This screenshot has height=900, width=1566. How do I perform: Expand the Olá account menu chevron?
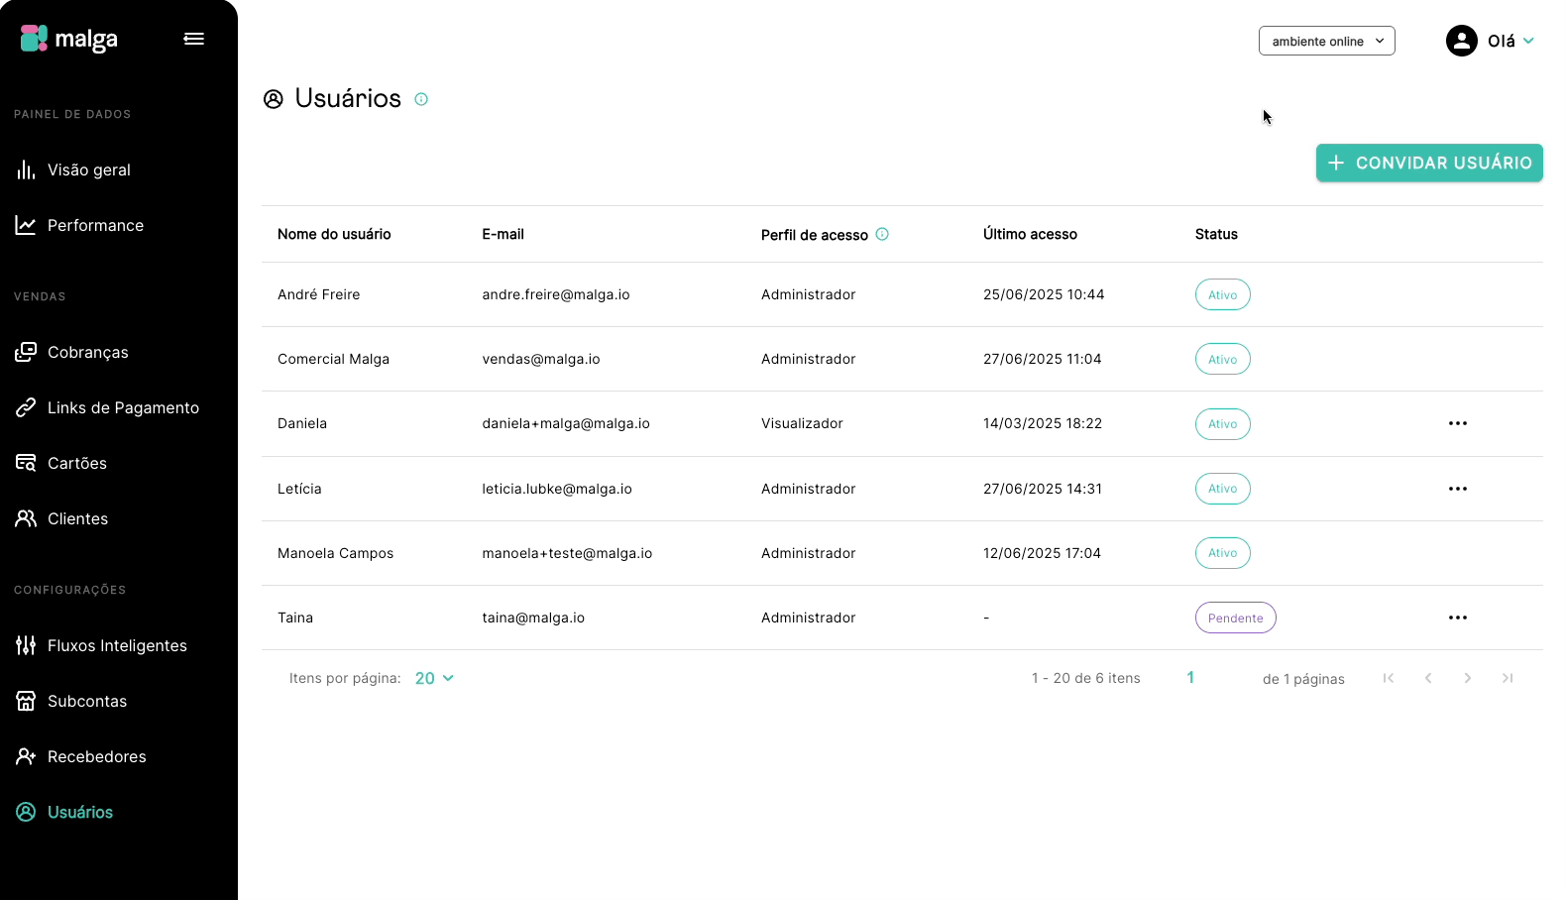tap(1528, 41)
